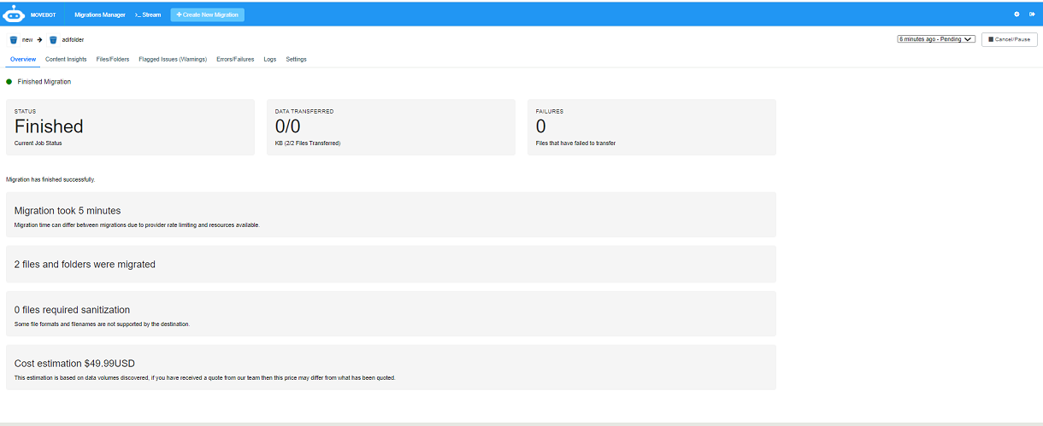Click the Failures count card
The width and height of the screenshot is (1043, 426).
coord(651,127)
